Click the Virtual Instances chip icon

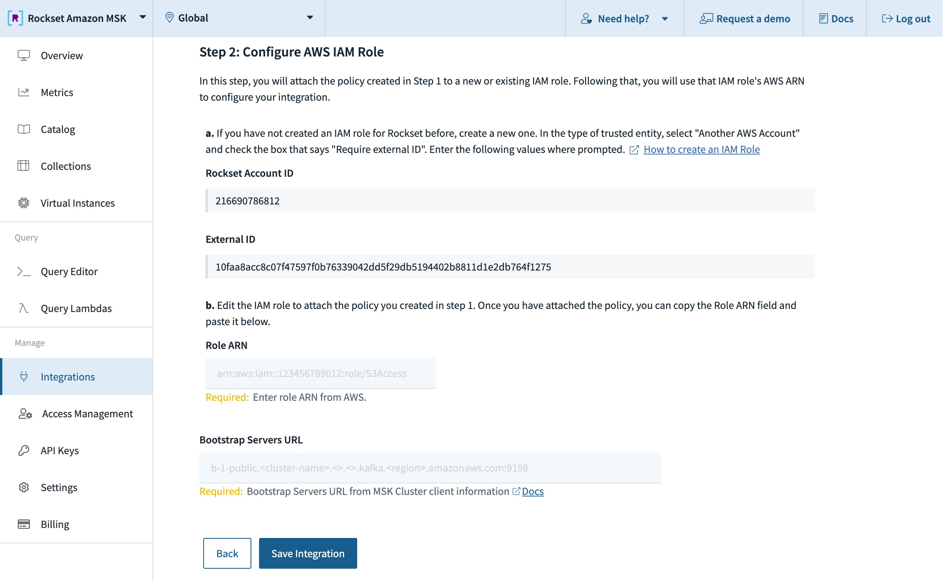[23, 203]
